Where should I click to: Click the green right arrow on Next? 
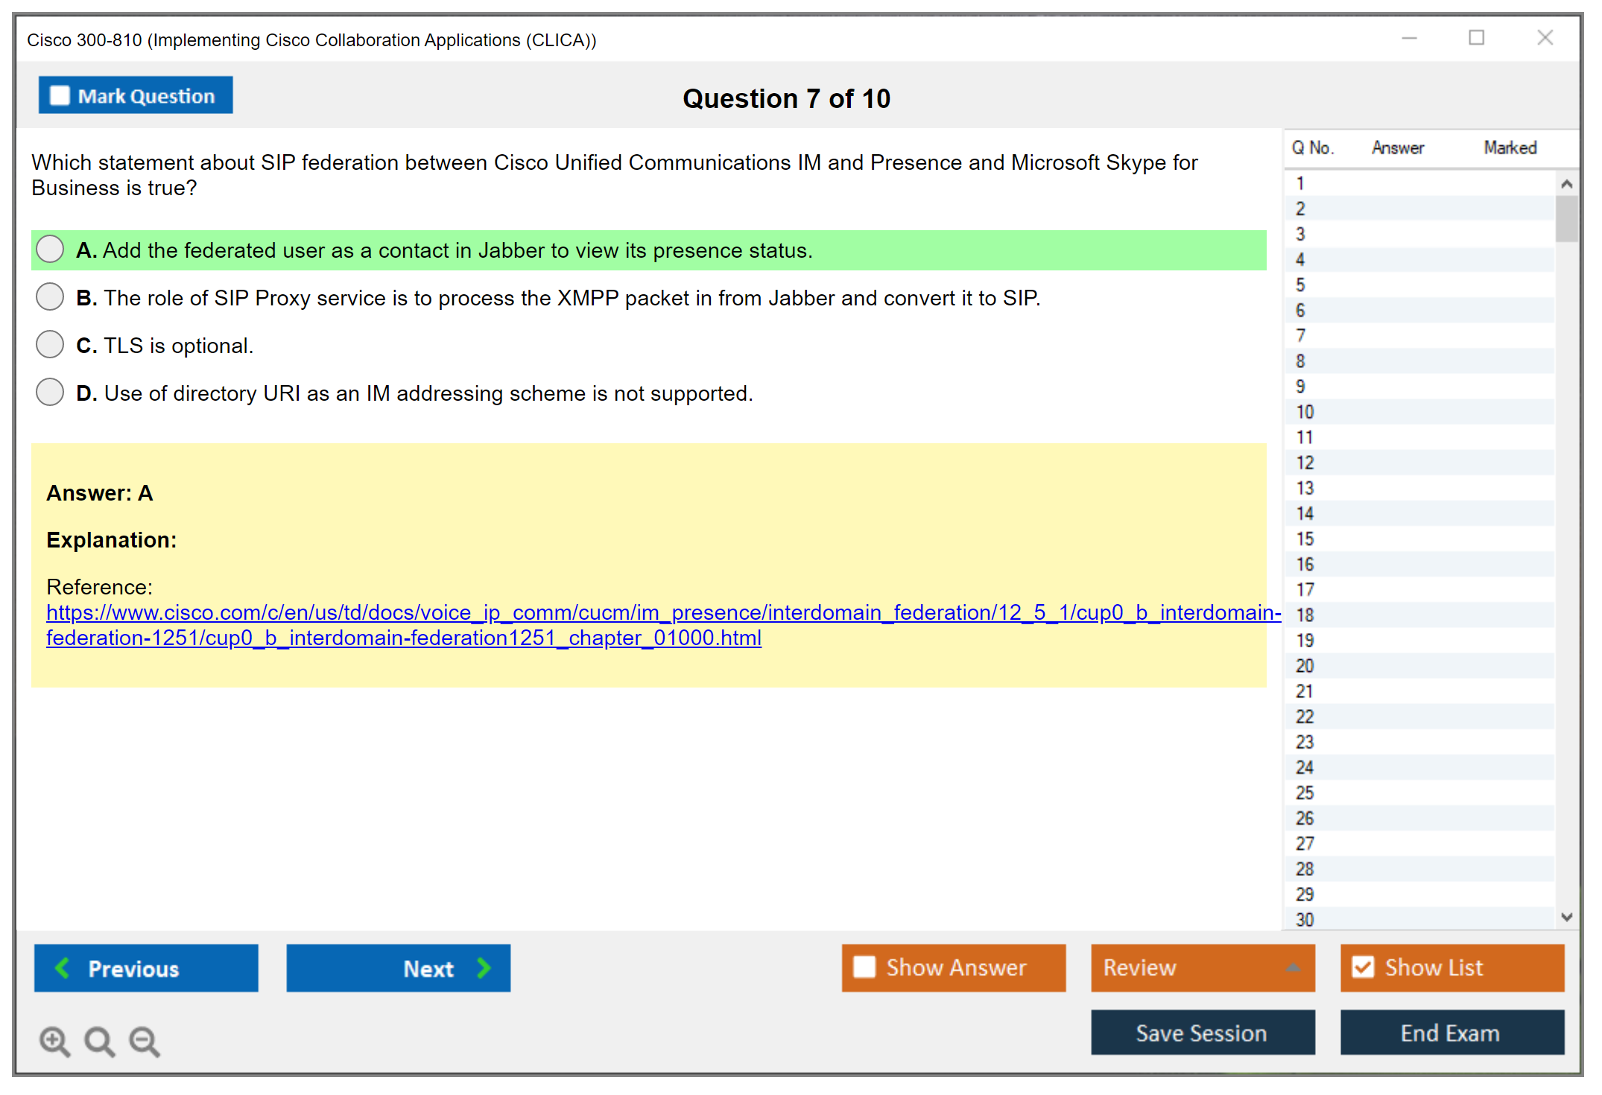click(x=484, y=968)
